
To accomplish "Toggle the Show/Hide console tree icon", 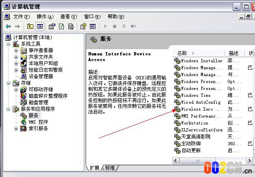I will [40, 26].
